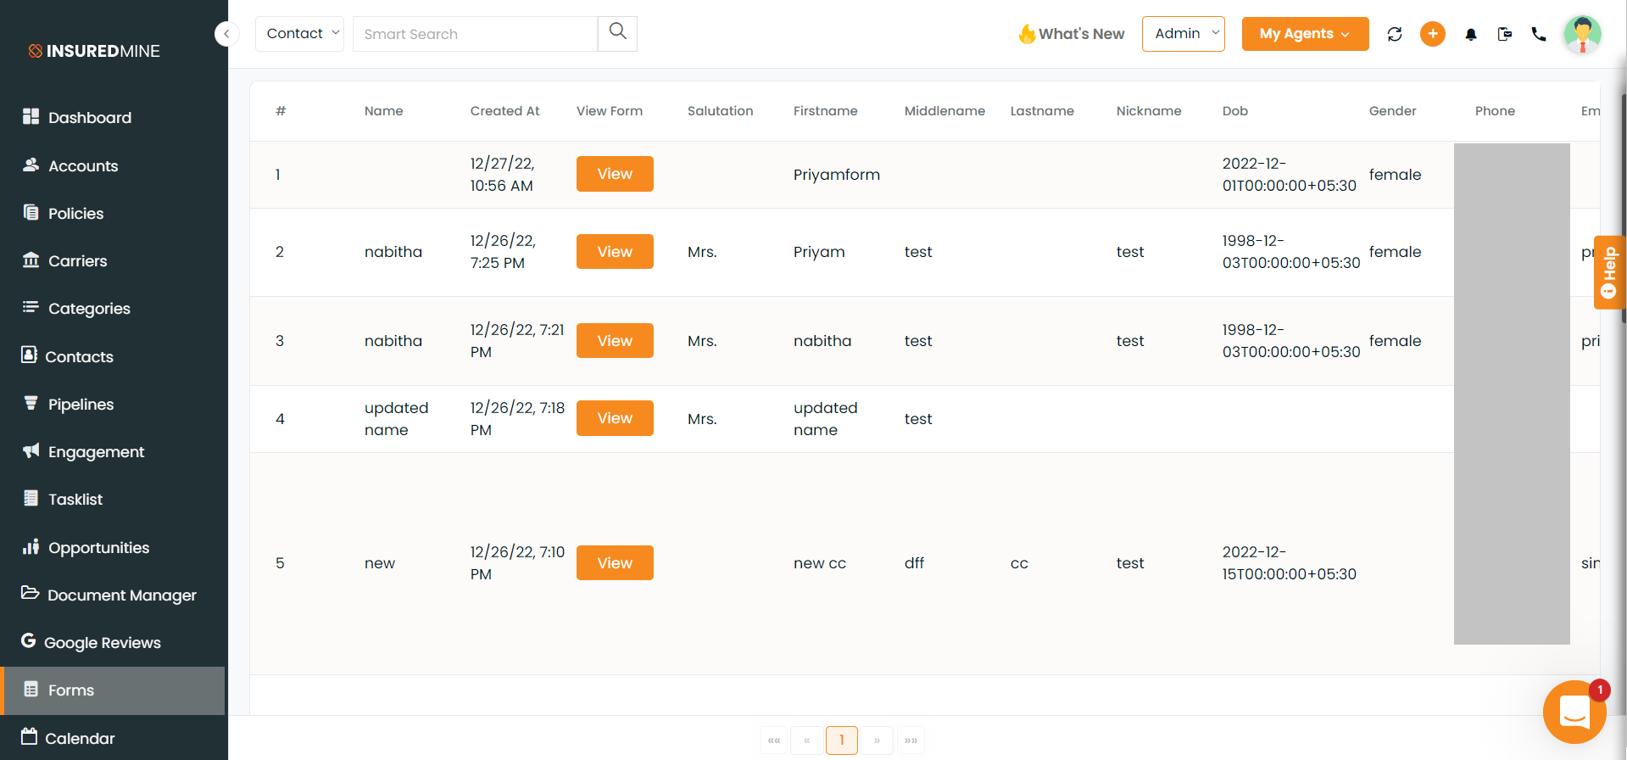Click the orange plus add icon
Image resolution: width=1627 pixels, height=760 pixels.
(1433, 34)
